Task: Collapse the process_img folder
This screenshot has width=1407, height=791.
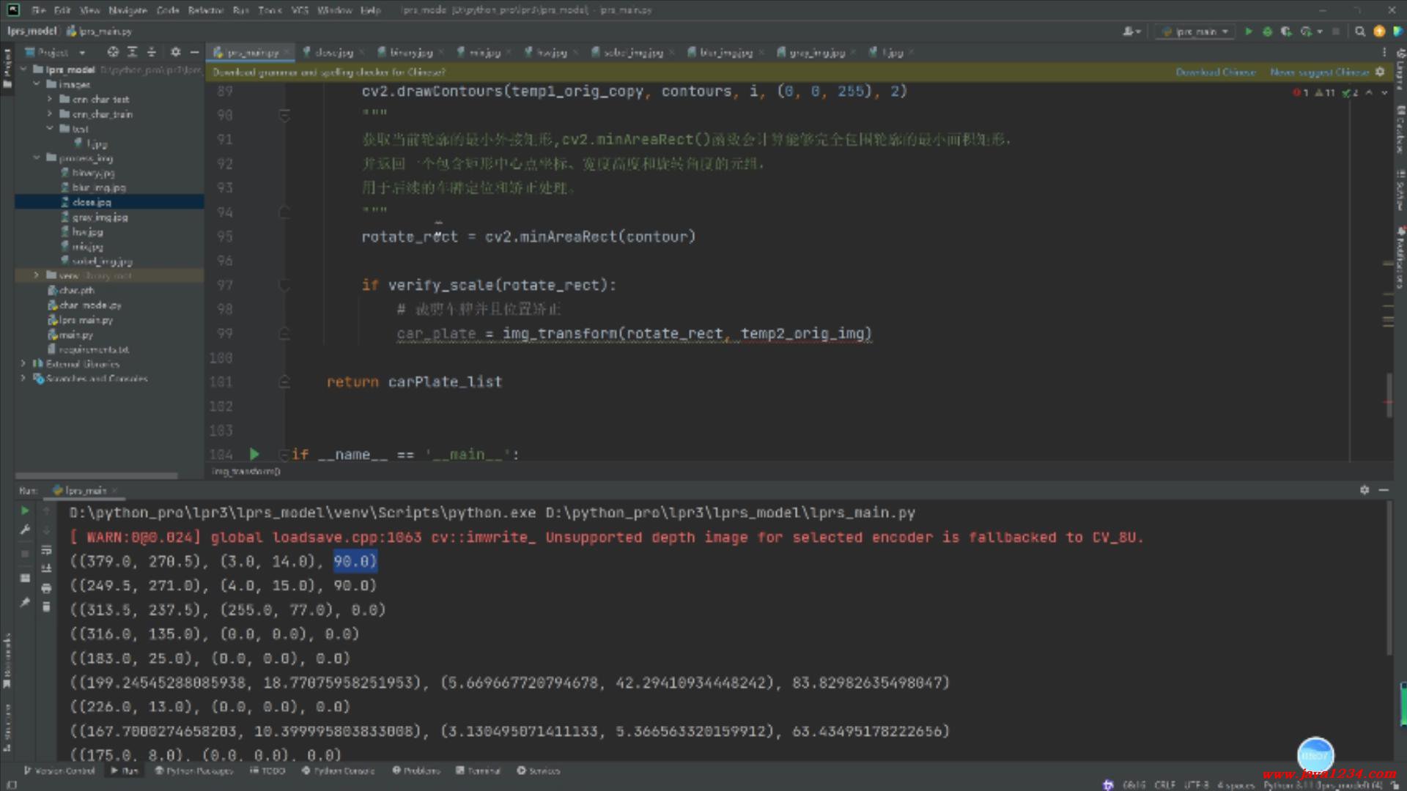Action: pyautogui.click(x=37, y=157)
